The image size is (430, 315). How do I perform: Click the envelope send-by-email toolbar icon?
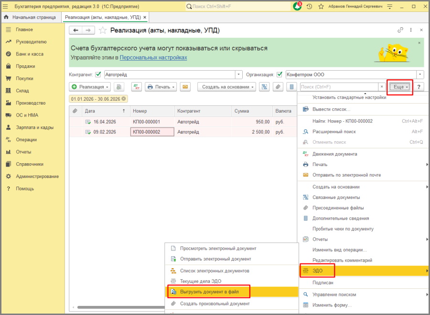point(185,87)
